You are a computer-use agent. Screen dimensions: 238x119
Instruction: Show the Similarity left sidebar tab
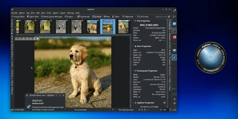(x=12, y=75)
